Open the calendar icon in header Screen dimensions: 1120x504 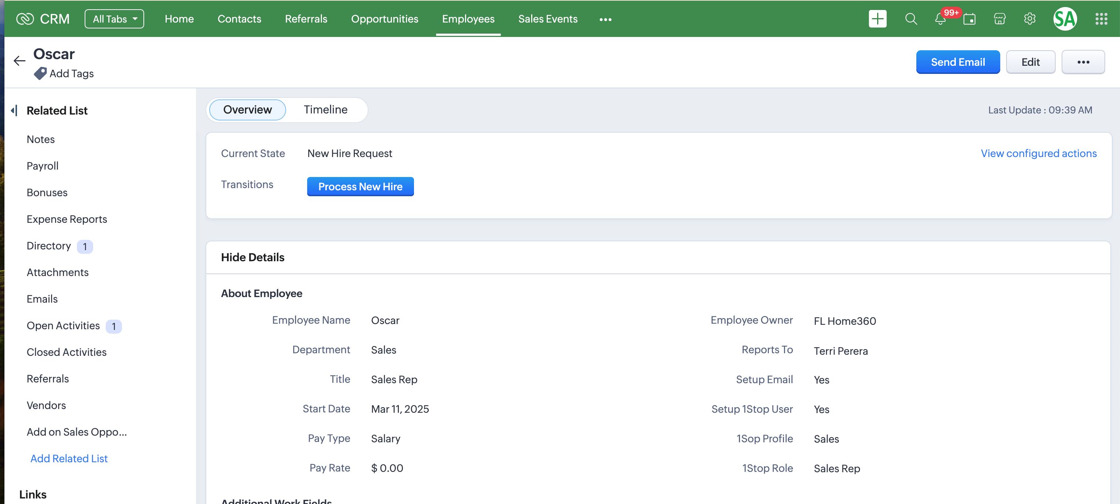coord(969,20)
